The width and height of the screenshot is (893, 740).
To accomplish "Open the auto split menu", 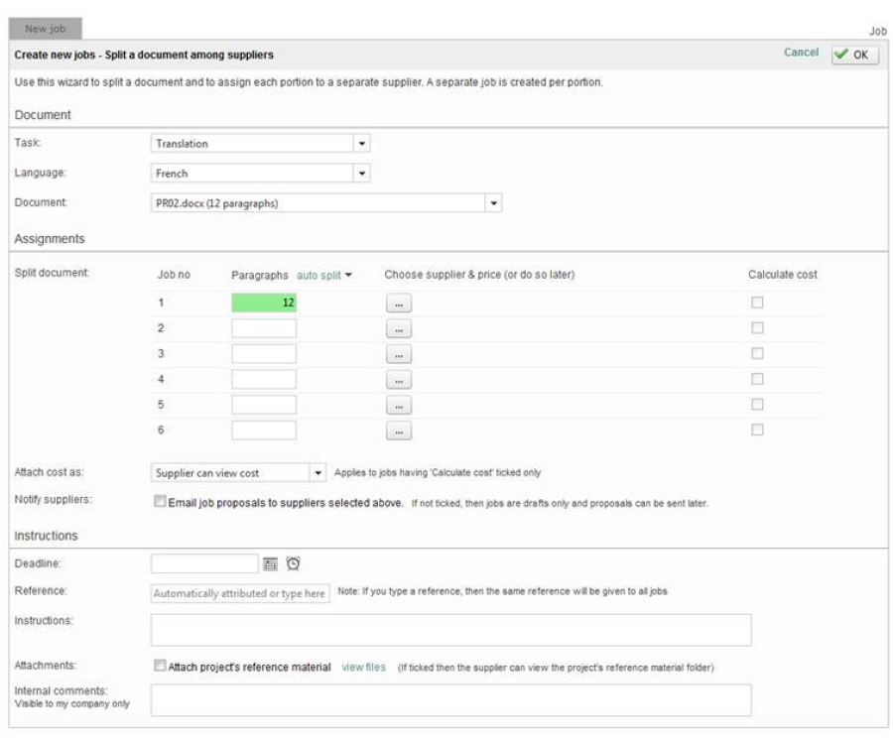I will (x=325, y=275).
